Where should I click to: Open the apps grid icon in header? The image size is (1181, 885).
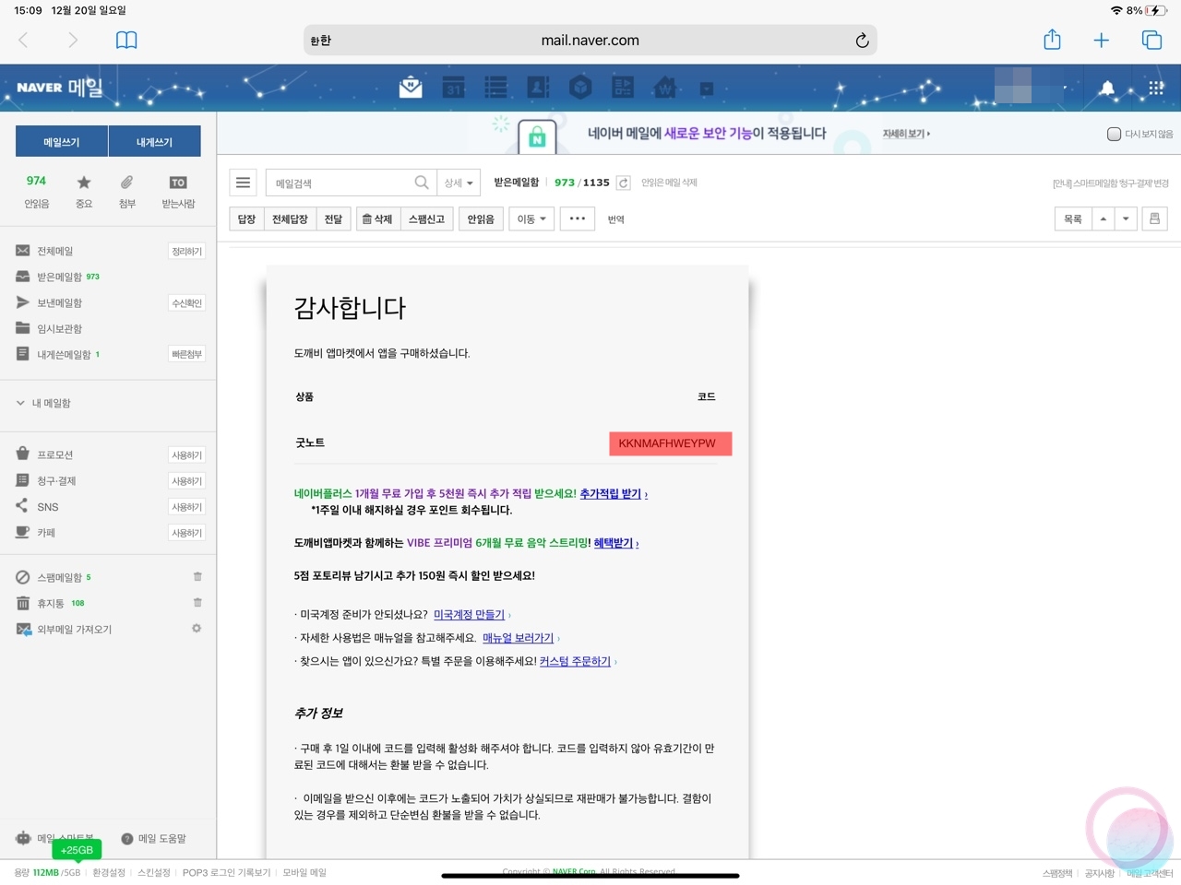coord(1156,88)
